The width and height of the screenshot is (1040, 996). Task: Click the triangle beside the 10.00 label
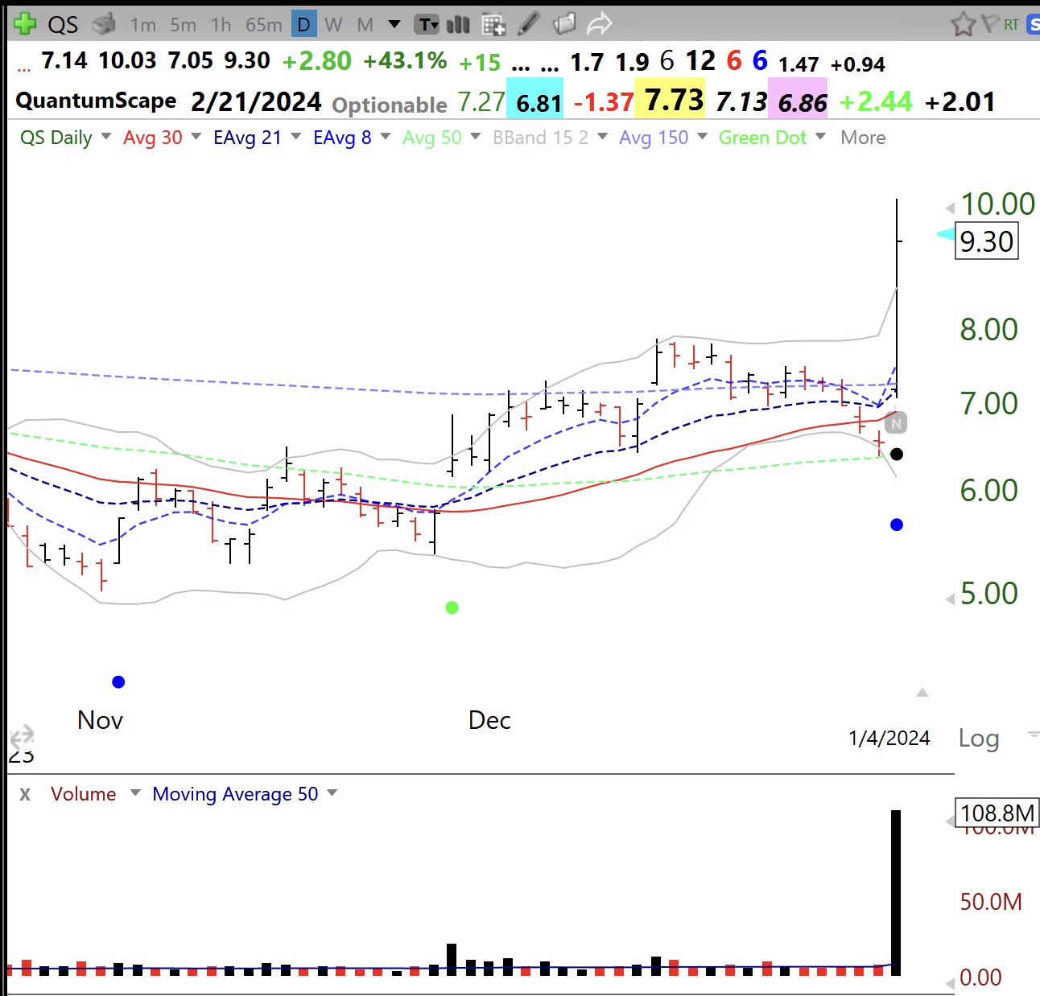pyautogui.click(x=950, y=208)
